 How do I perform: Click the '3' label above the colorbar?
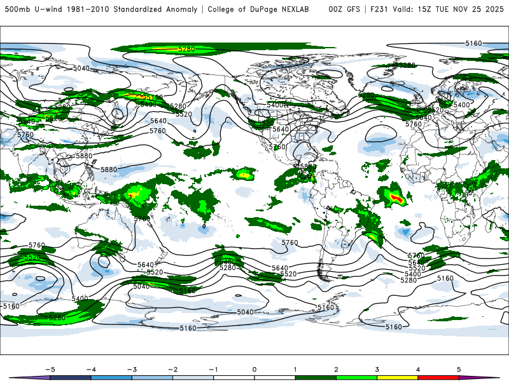377,370
